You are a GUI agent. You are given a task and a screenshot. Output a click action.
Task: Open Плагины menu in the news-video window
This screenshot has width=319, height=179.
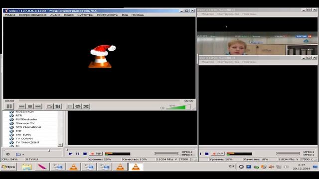[x=249, y=14]
